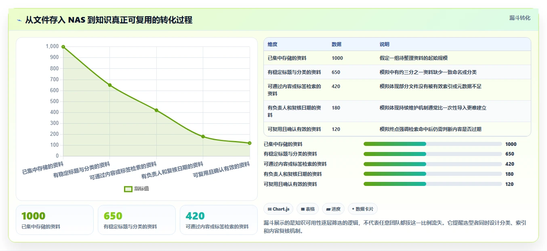Click the Chart.js tag icon
This screenshot has width=547, height=251.
[269, 209]
